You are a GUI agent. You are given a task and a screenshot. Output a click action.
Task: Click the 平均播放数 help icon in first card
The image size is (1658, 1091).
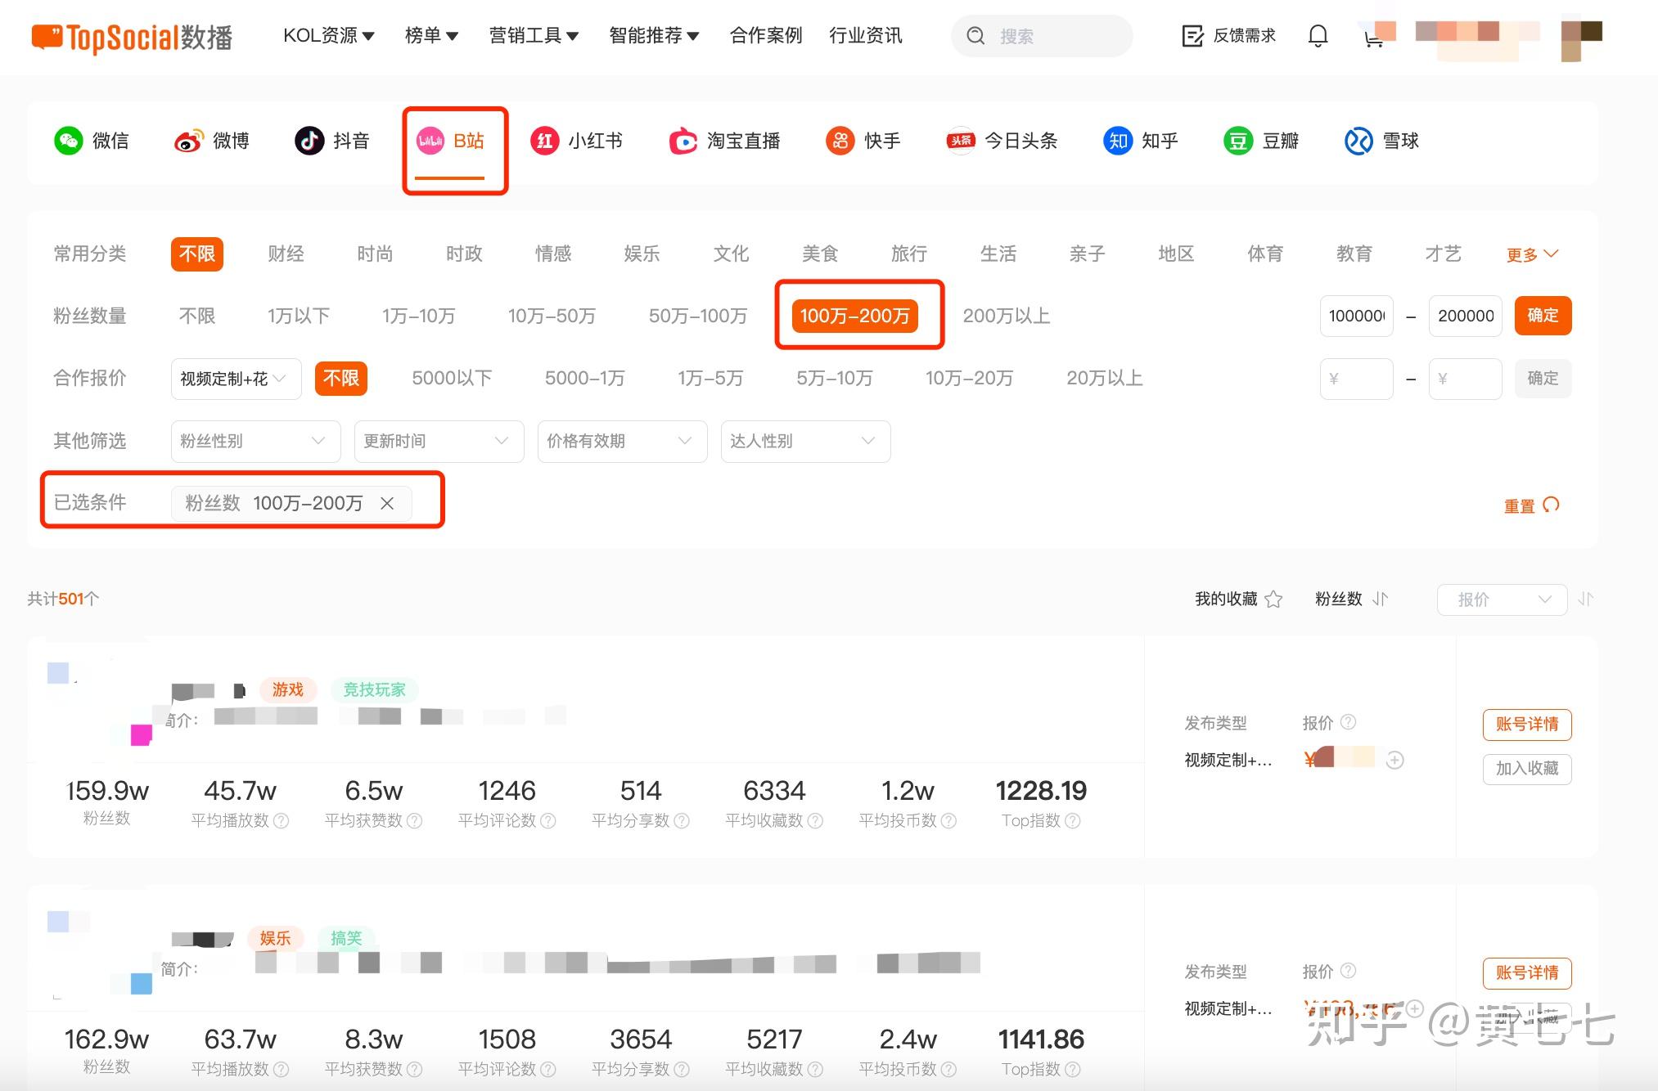tap(281, 820)
